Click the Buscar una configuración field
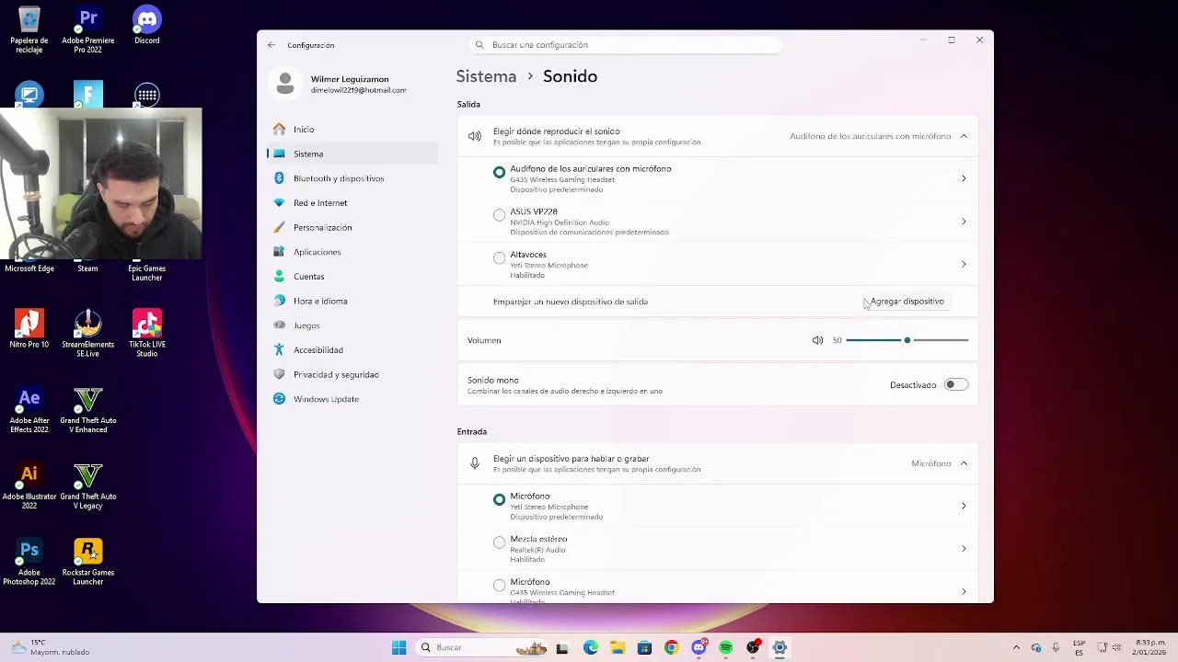This screenshot has height=662, width=1178. pos(626,45)
